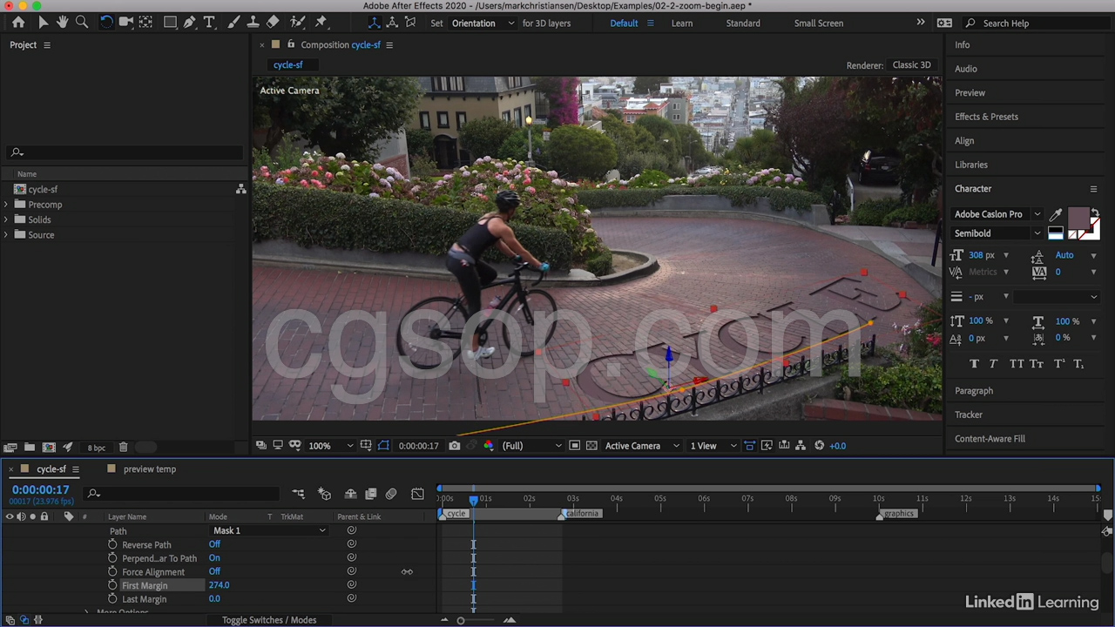Expand the Precomp folder
This screenshot has height=627, width=1115.
(x=6, y=205)
